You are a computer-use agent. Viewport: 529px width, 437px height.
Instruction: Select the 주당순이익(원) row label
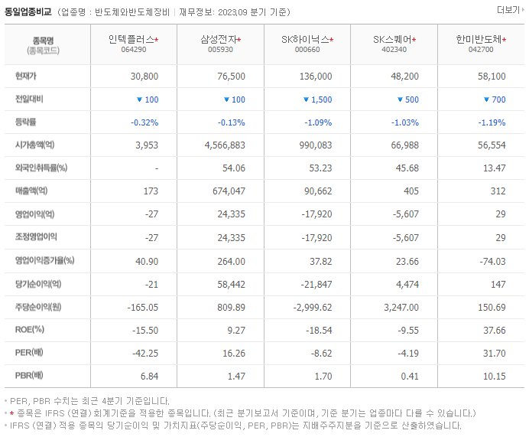[38, 308]
